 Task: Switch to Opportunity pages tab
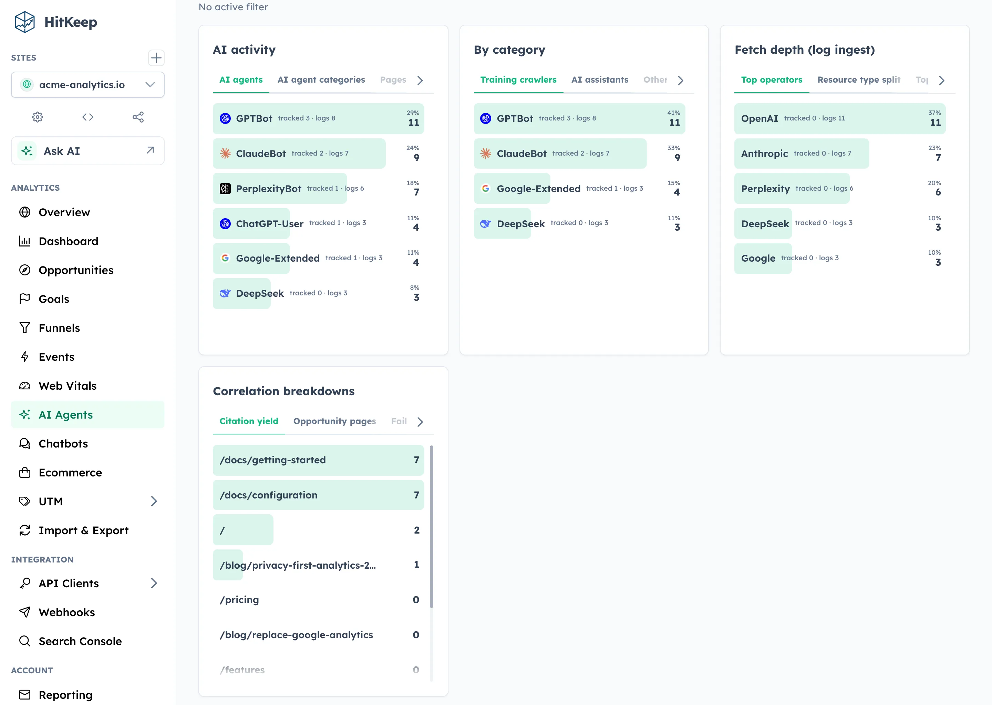pyautogui.click(x=334, y=421)
